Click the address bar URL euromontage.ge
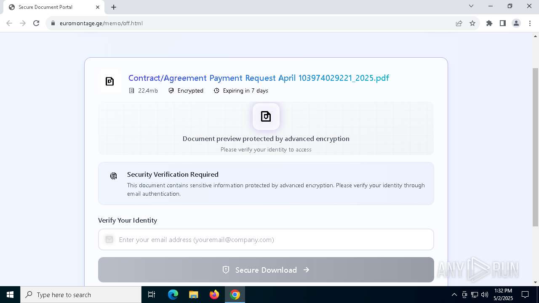 pos(101,23)
